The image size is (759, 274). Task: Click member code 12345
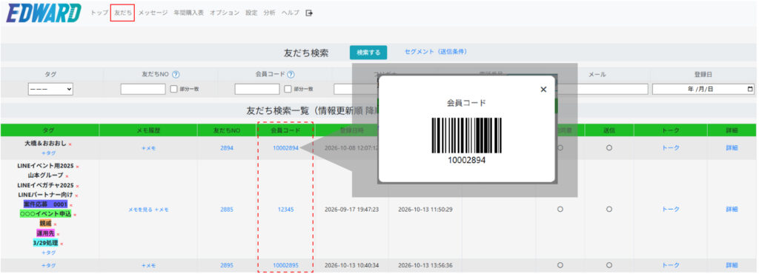tap(285, 210)
